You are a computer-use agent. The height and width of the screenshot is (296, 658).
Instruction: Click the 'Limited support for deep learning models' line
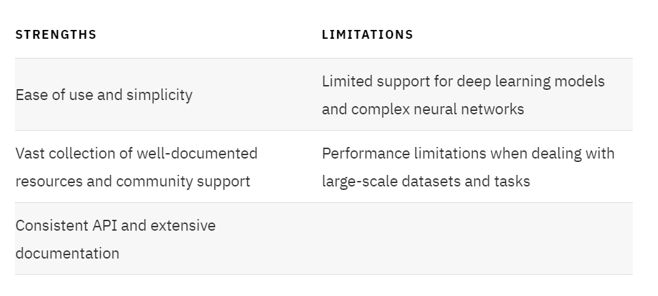point(463,82)
